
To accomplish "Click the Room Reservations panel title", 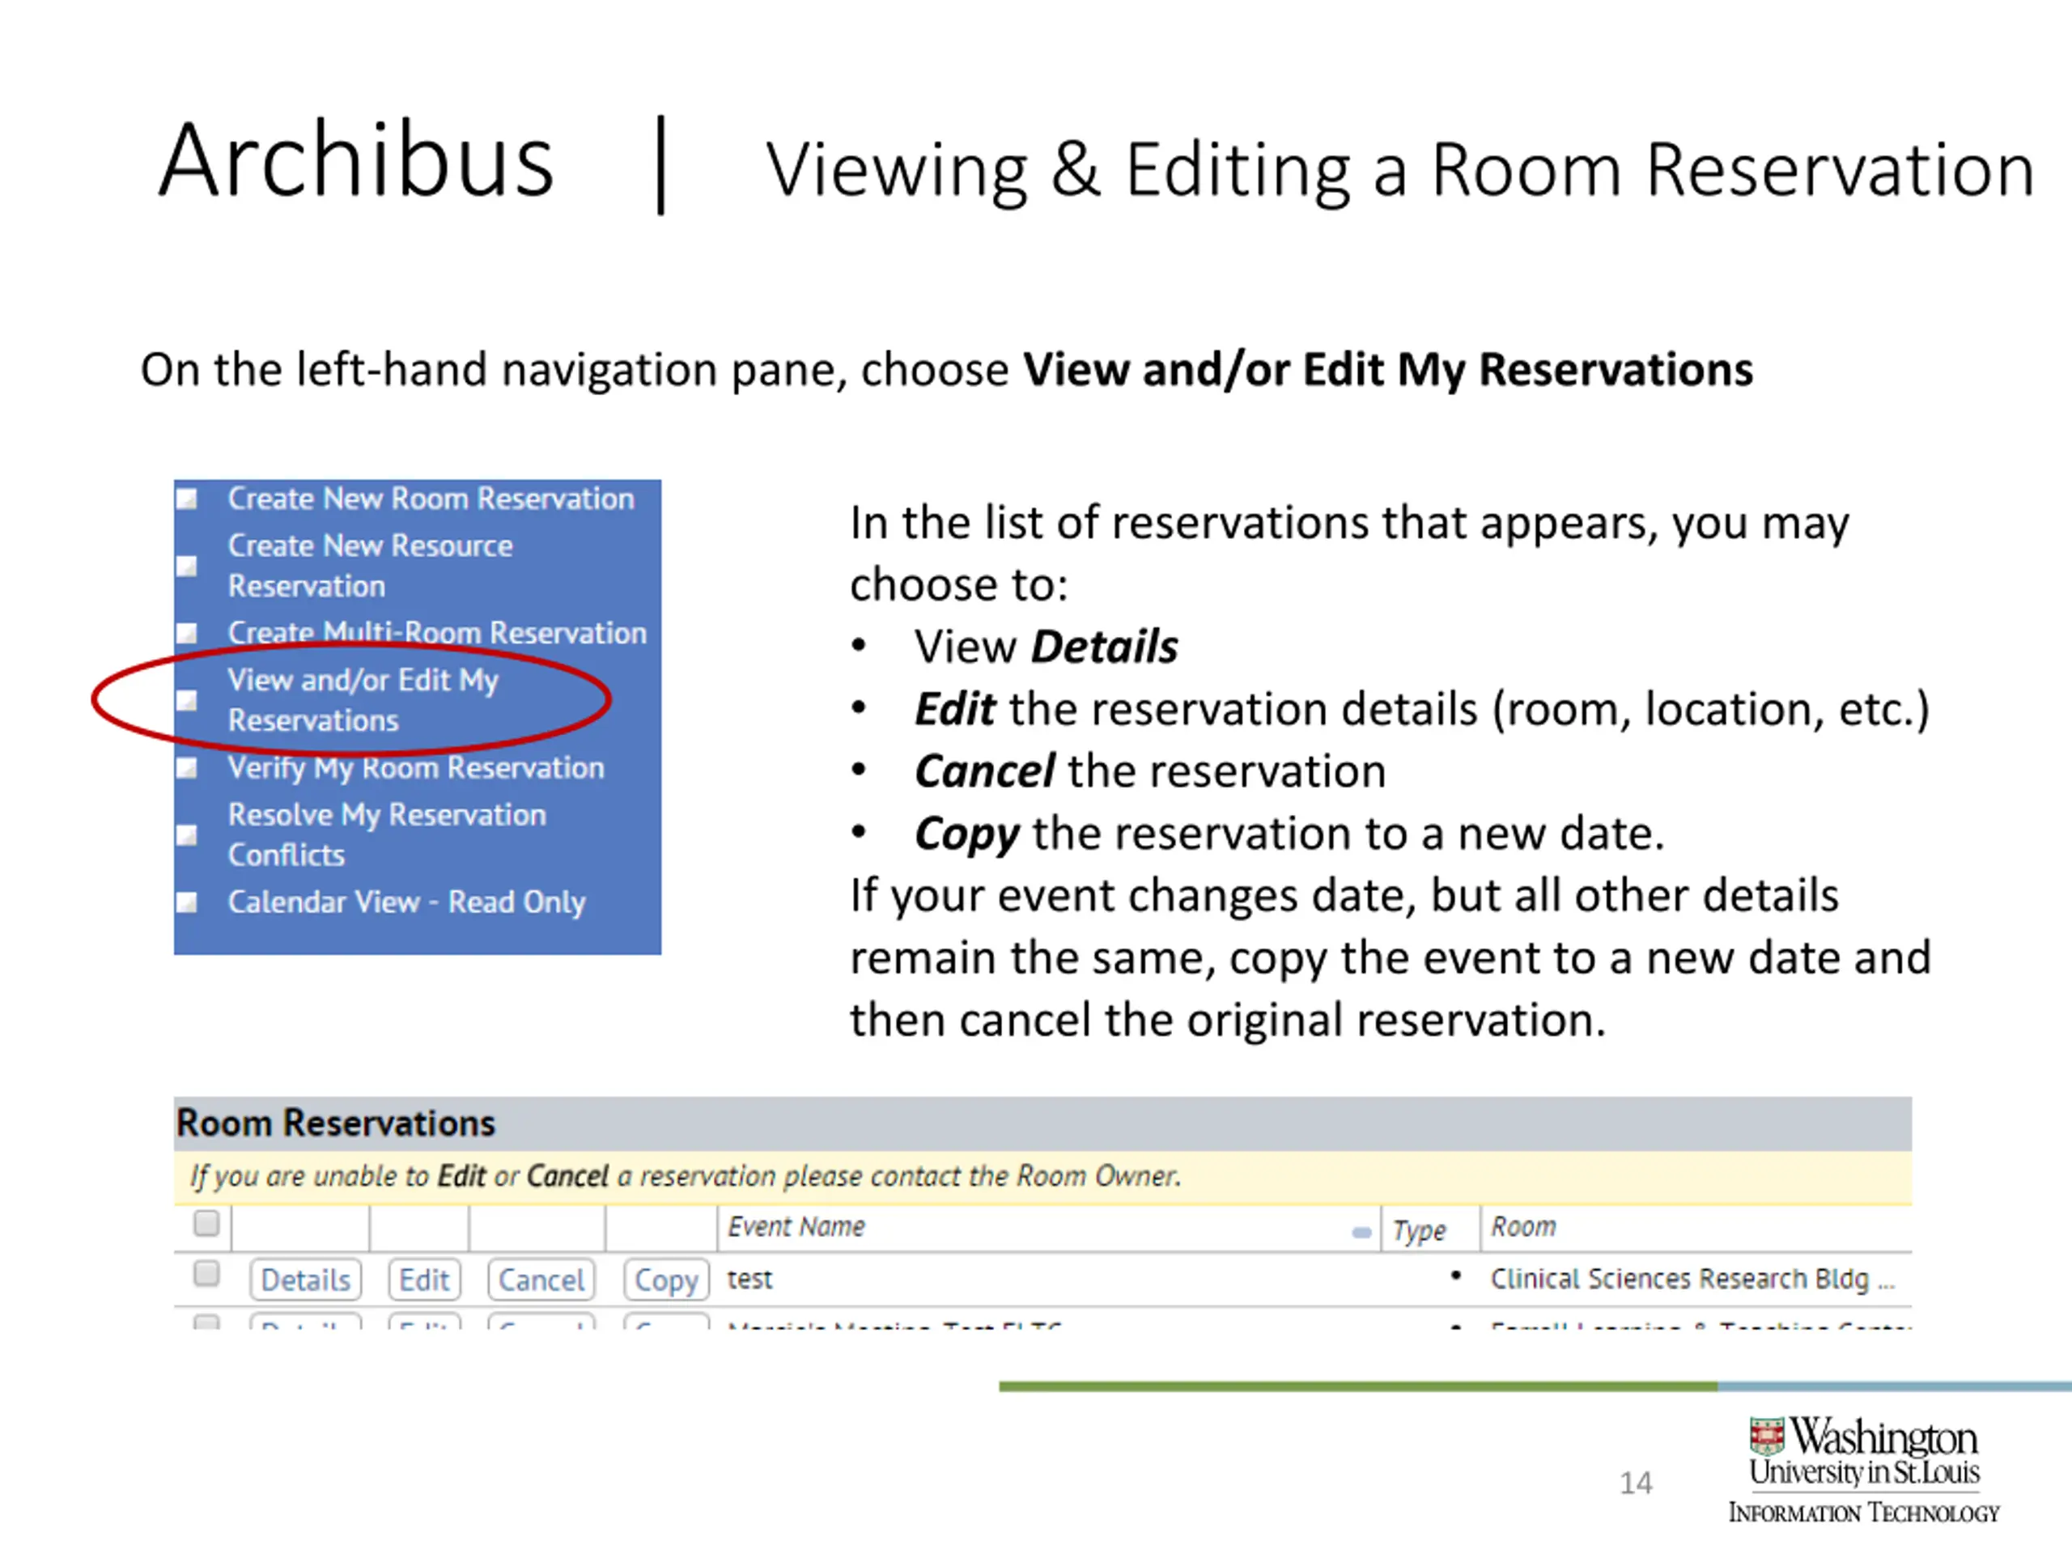I will tap(335, 1123).
